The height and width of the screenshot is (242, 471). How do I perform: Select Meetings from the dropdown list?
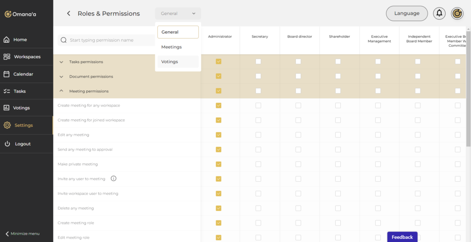point(172,47)
